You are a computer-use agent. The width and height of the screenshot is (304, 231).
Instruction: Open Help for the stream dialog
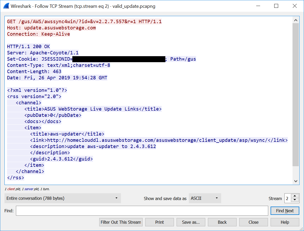pos(285,222)
